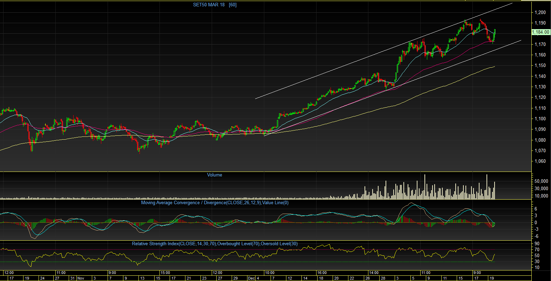This screenshot has width=551, height=281.
Task: Select the lower white channel trend line
Action: click(x=393, y=88)
